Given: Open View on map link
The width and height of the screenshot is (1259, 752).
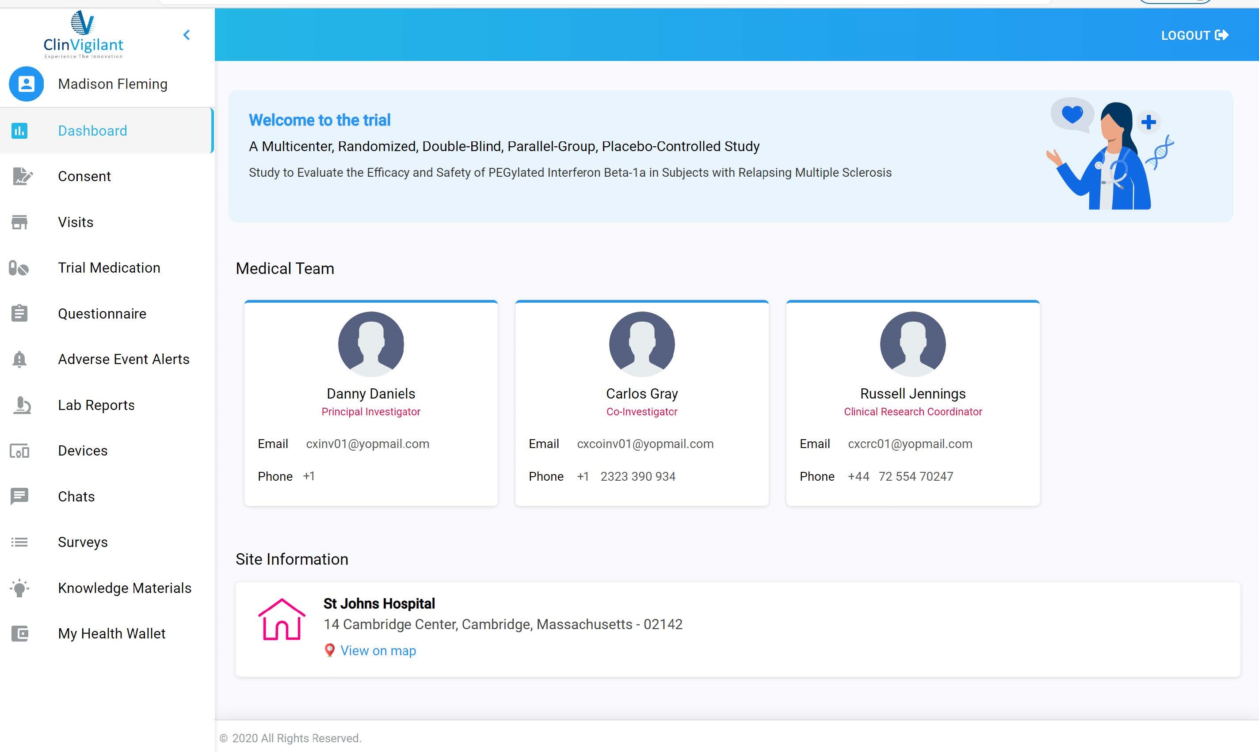Looking at the screenshot, I should click(x=378, y=650).
